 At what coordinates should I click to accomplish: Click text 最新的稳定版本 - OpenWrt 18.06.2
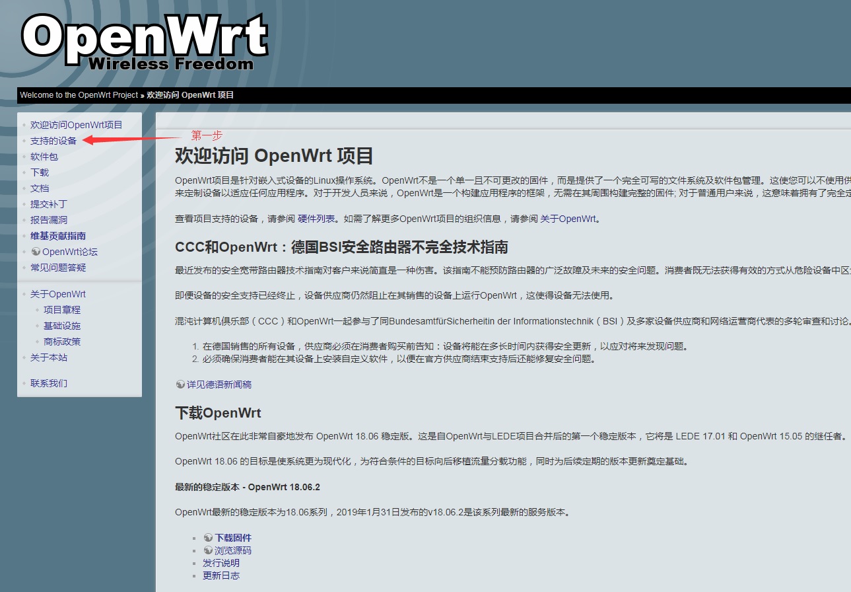point(248,487)
